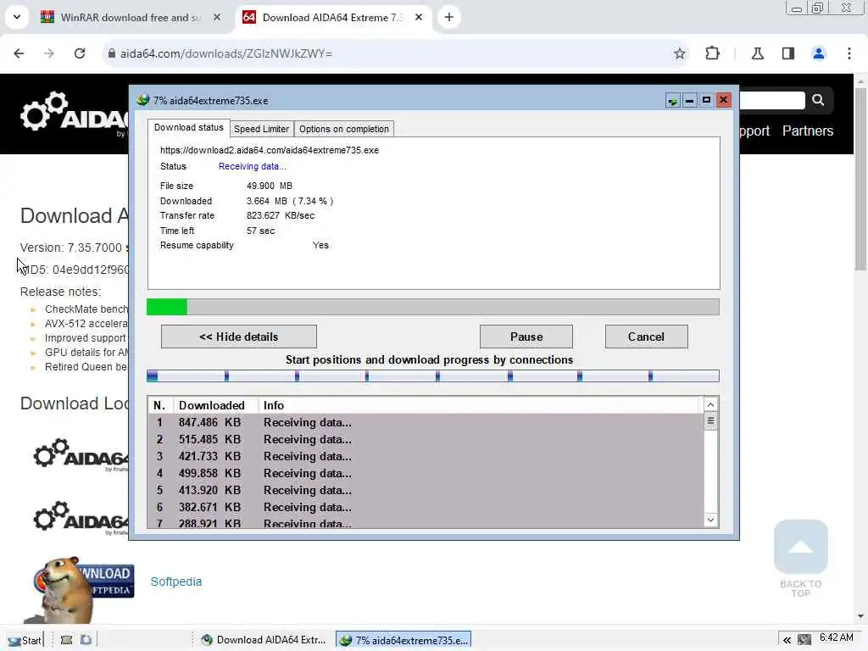Viewport: 868px width, 651px height.
Task: Click the Downloaded column header
Action: 216,405
